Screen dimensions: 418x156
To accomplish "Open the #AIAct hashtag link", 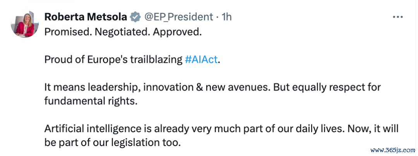I will (201, 60).
